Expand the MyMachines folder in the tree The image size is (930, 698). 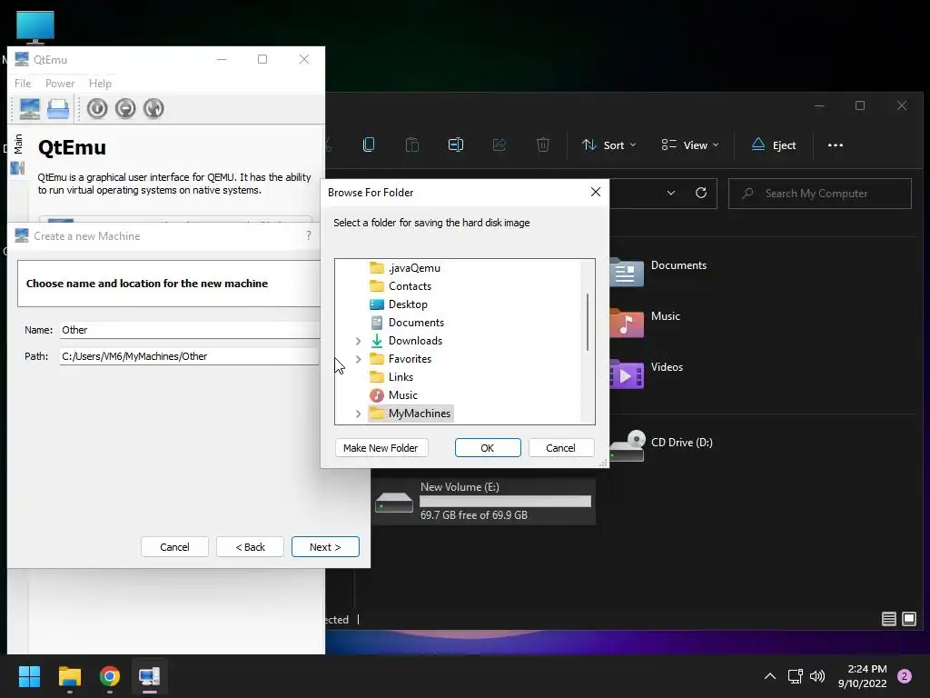coord(358,414)
